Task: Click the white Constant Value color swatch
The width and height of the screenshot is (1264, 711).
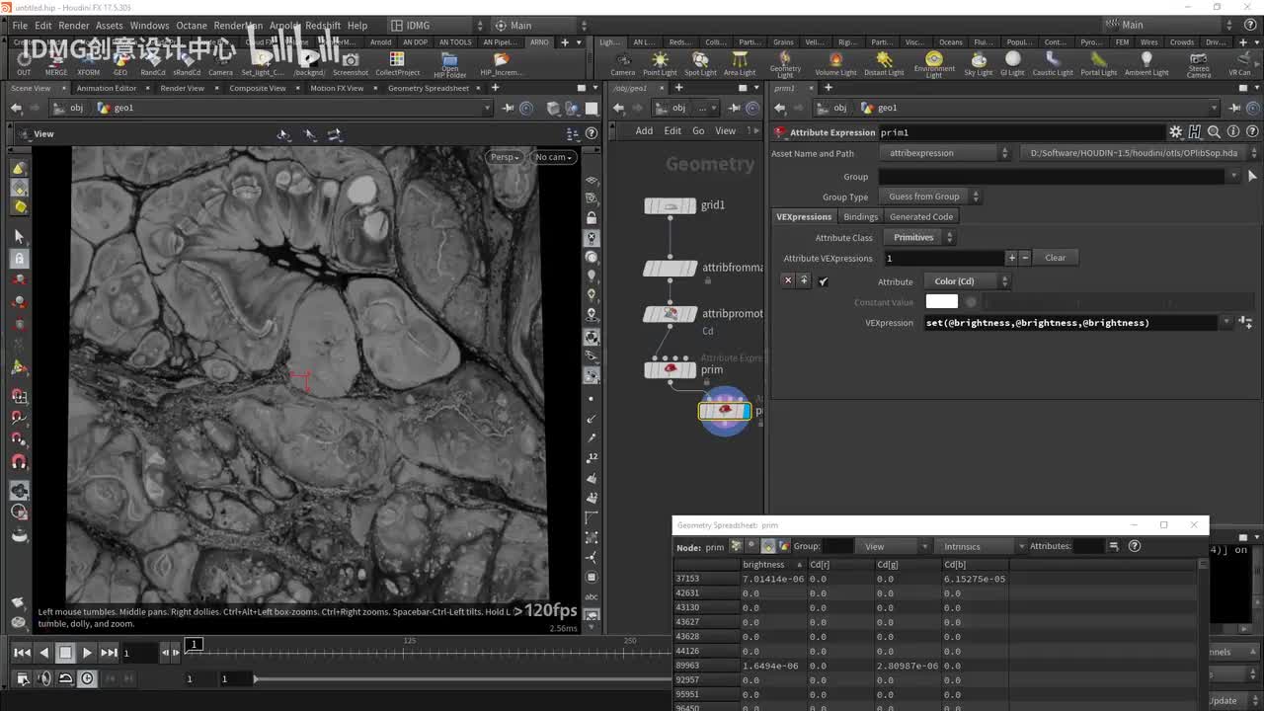Action: point(941,302)
